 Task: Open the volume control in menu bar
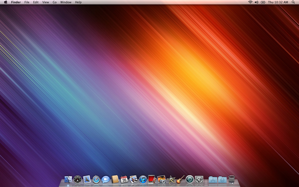click(x=256, y=2)
